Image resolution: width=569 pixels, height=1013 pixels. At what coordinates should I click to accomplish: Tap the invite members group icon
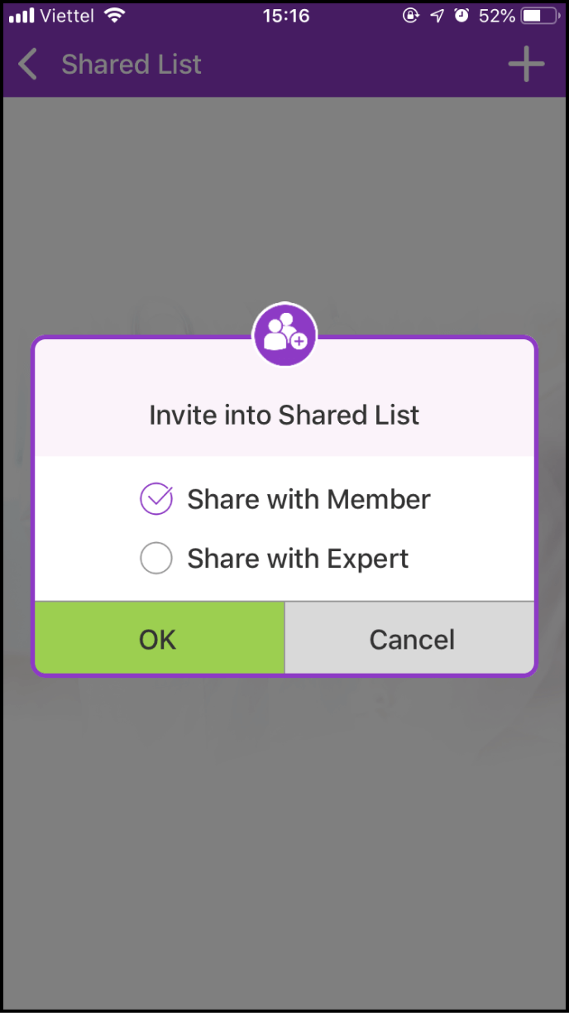[x=284, y=334]
